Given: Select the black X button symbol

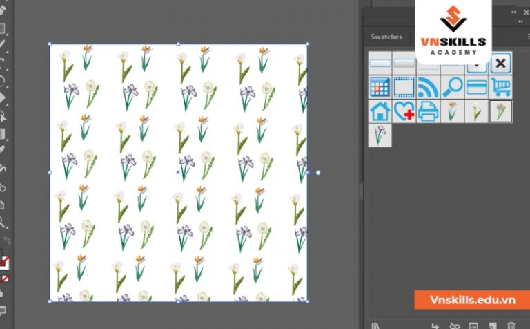Looking at the screenshot, I should pyautogui.click(x=500, y=64).
